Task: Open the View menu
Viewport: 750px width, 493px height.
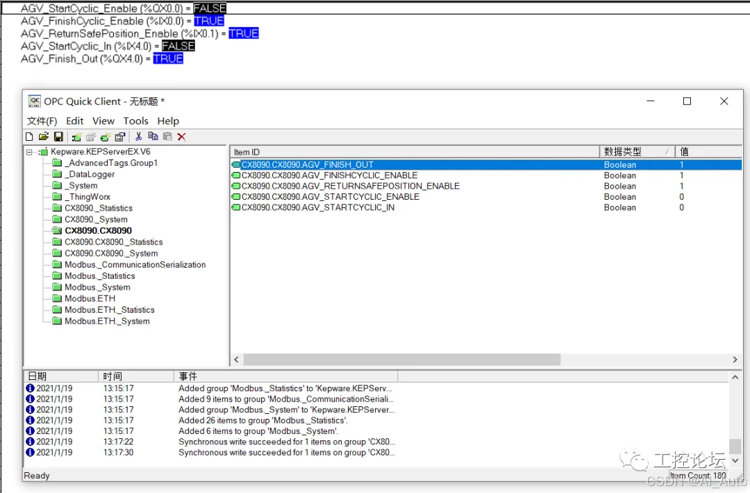Action: click(103, 121)
